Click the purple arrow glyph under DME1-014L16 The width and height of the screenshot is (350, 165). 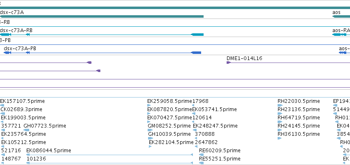(x=229, y=63)
